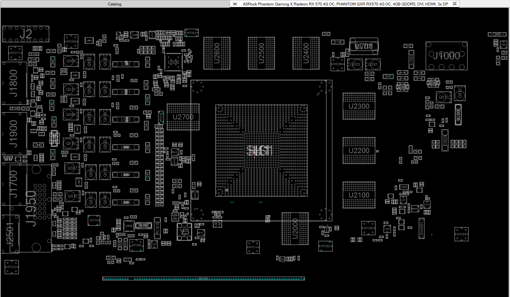Select display connector J1900
Screen dimensions: 510x297
[14, 134]
